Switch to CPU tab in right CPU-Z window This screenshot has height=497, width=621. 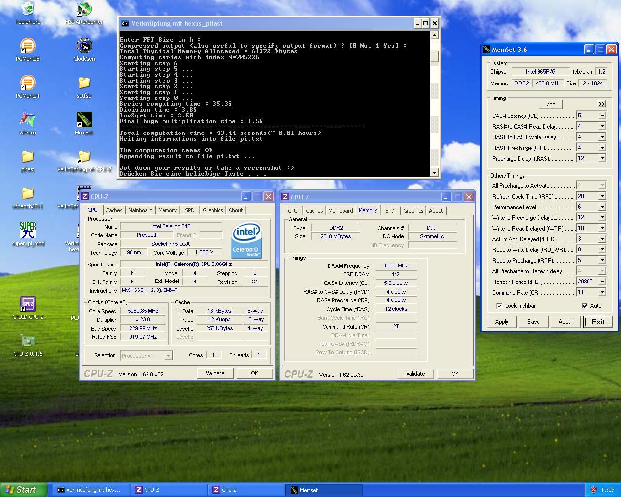pos(293,211)
